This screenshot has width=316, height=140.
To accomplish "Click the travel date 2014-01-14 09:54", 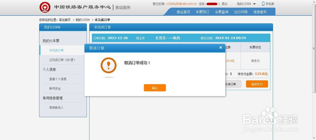I will (x=230, y=38).
